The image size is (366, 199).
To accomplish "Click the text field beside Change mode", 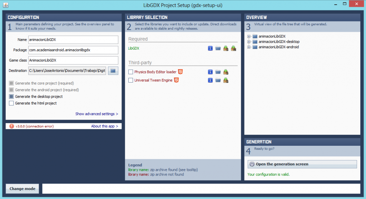I will pyautogui.click(x=201, y=189).
